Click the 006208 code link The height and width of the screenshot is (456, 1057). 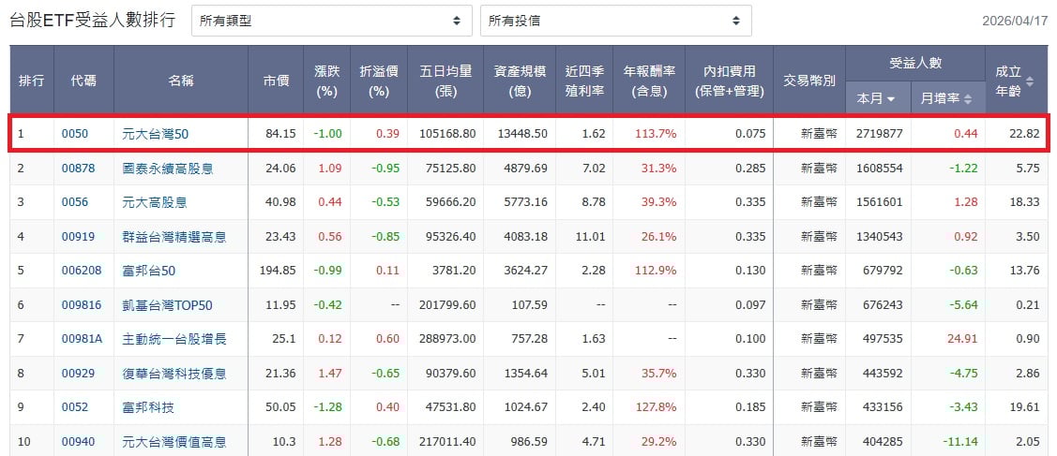pos(81,271)
